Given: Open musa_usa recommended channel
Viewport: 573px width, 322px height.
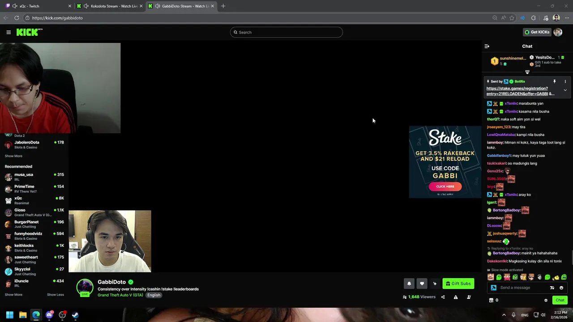Looking at the screenshot, I should pos(34,177).
